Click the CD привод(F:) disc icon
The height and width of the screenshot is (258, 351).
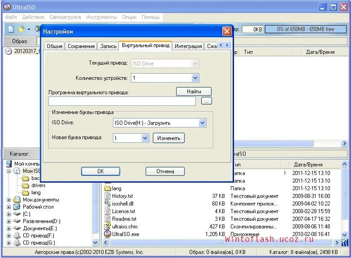(x=17, y=236)
